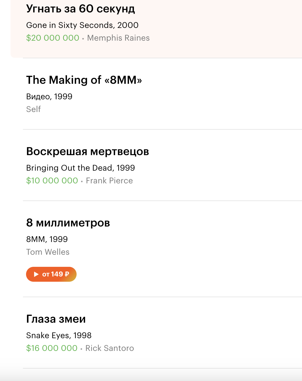Click the $10 000 000 fee amount
This screenshot has width=302, height=381.
[x=52, y=181]
